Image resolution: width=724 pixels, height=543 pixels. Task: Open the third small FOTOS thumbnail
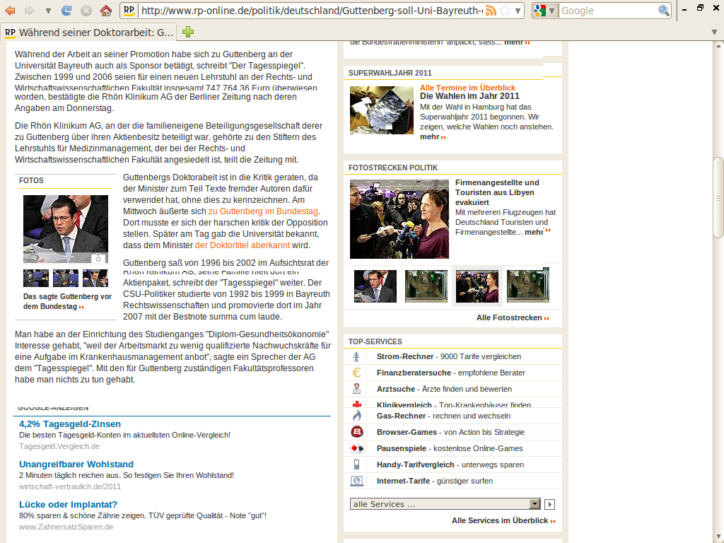tap(95, 279)
